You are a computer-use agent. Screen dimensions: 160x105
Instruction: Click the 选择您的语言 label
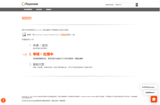[x=109, y=5]
